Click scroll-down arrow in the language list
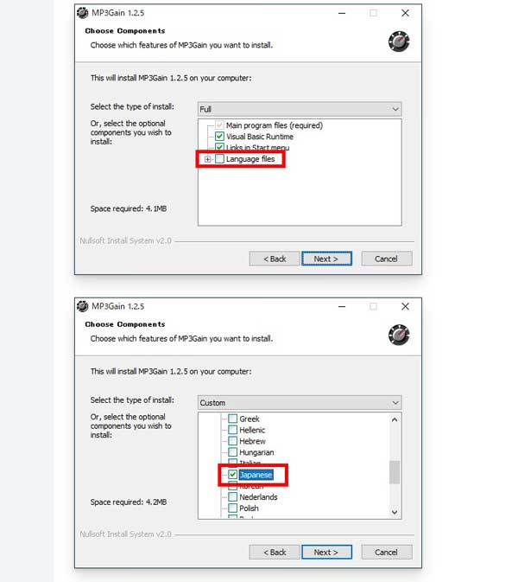Viewport: 518px width, 582px height. pyautogui.click(x=395, y=512)
